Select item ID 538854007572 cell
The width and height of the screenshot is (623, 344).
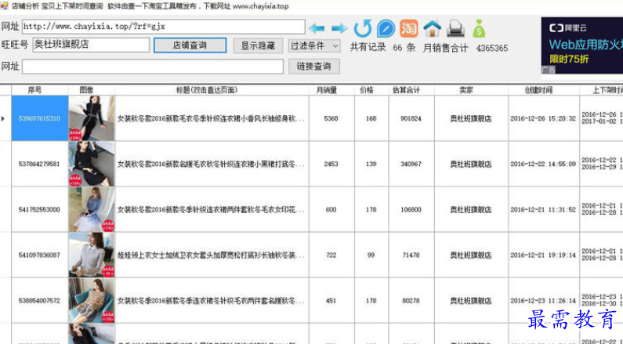coord(40,301)
